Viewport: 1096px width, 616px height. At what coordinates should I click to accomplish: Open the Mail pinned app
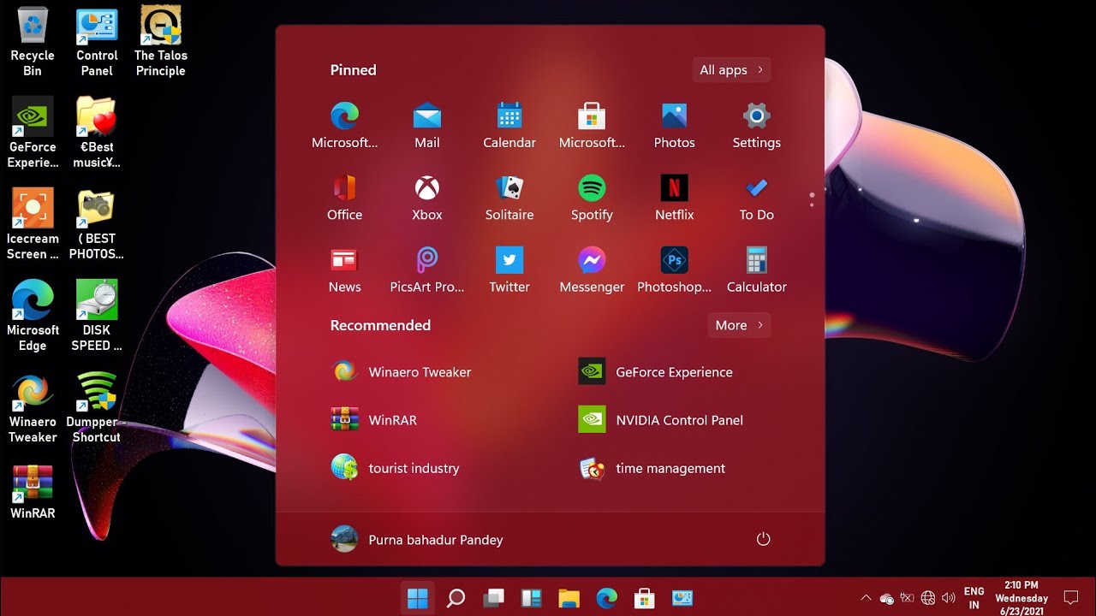click(x=426, y=126)
